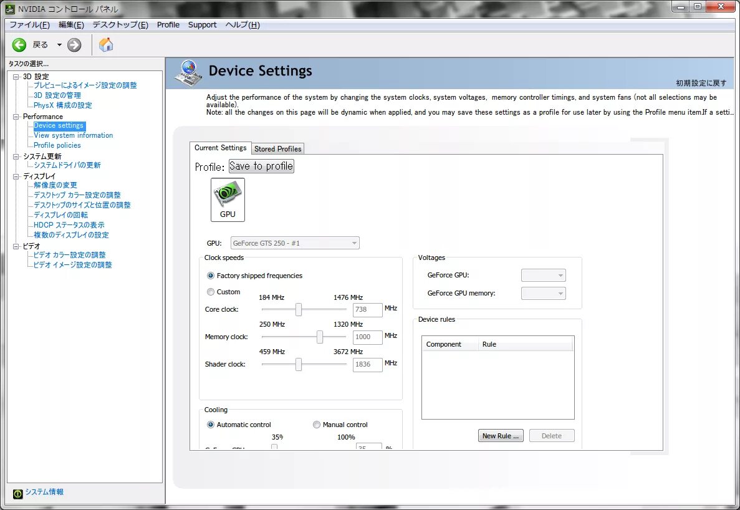Open GeForce GPU voltage dropdown

pyautogui.click(x=543, y=275)
